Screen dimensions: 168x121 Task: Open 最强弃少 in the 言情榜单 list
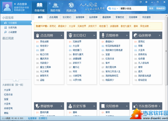[x=110, y=42]
